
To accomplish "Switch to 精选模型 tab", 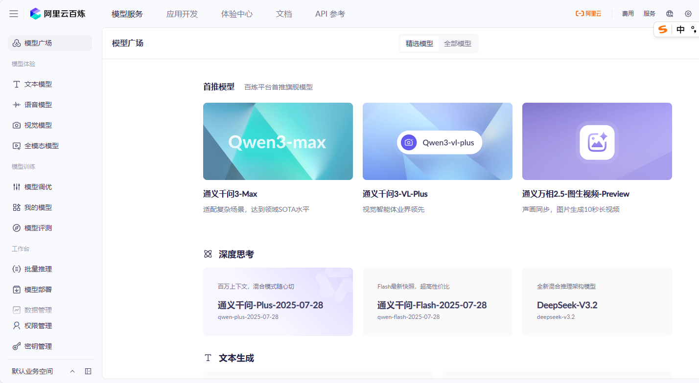I will [x=419, y=44].
